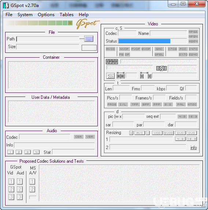Click the FCC indicator
Image resolution: width=208 pixels, height=210 pixels.
coord(183,49)
